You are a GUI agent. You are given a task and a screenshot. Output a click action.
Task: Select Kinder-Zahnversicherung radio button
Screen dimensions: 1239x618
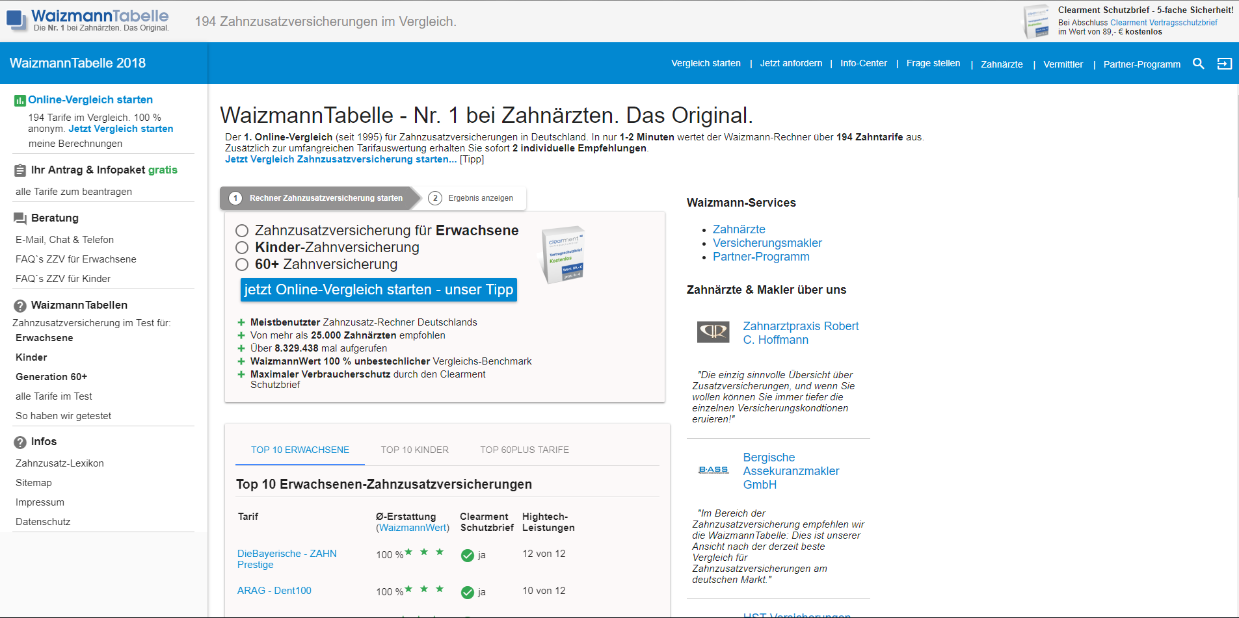click(242, 248)
